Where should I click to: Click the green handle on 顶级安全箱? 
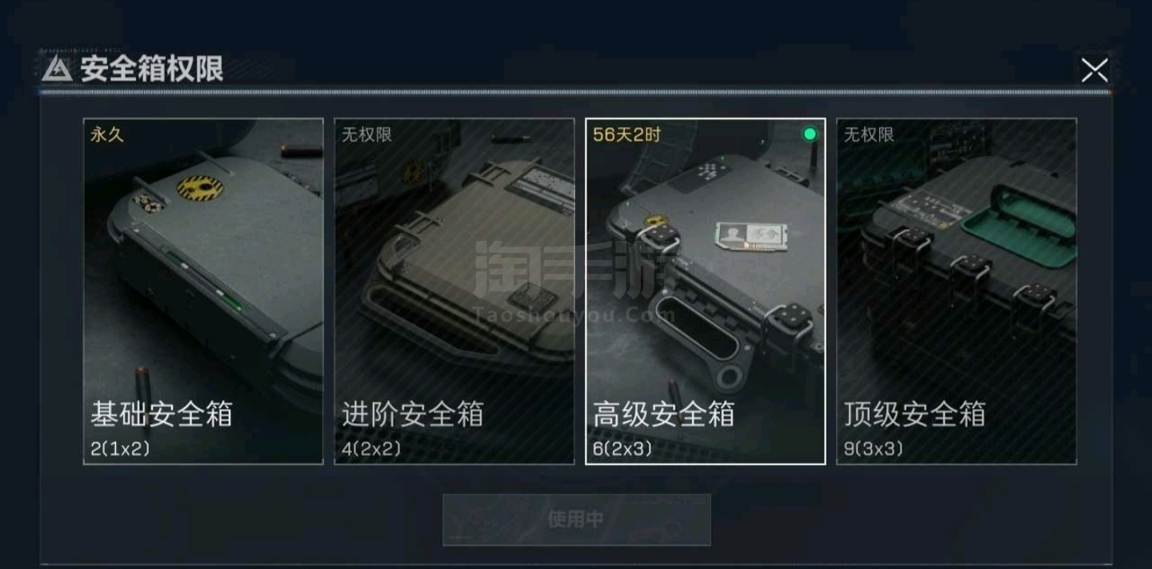[1018, 212]
